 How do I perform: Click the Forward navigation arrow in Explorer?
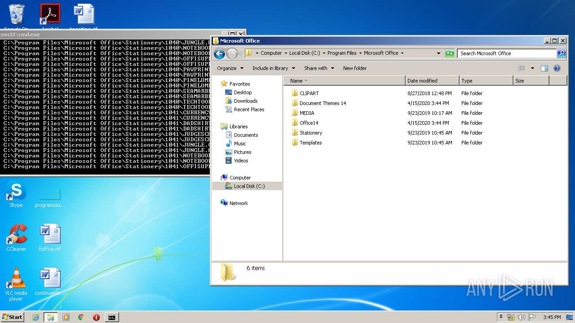[232, 54]
